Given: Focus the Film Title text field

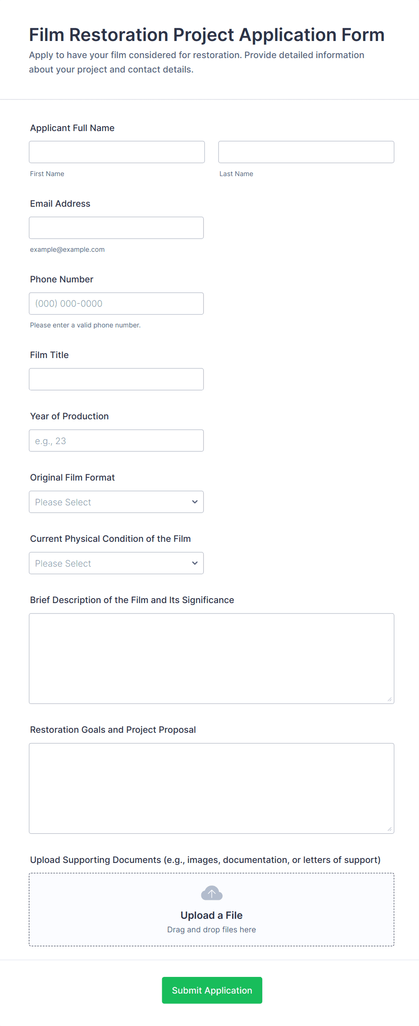Looking at the screenshot, I should pos(116,379).
